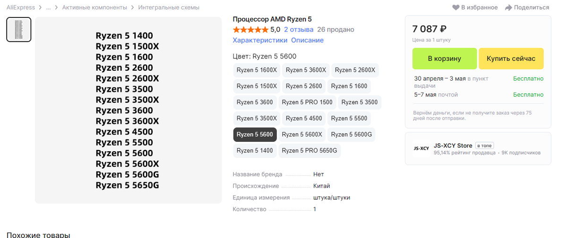Choose Ryzen 5 4500 option
Viewport: 567px width, 238px height.
304,118
